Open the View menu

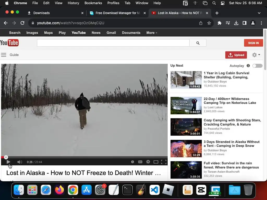58,3
